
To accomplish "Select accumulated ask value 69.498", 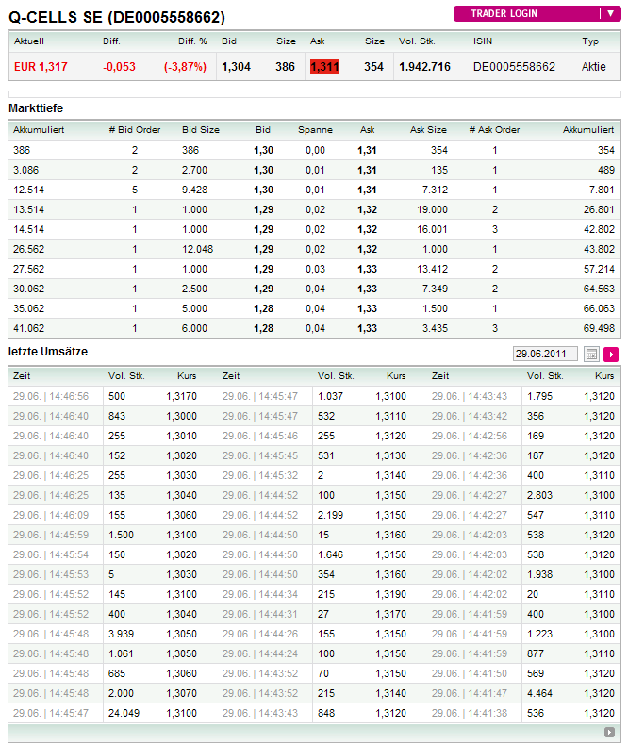I will [599, 328].
